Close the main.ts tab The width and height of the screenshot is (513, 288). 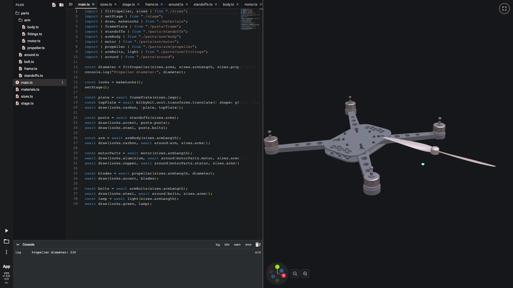[93, 4]
